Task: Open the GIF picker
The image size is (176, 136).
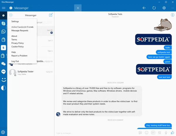Action: (x=153, y=133)
